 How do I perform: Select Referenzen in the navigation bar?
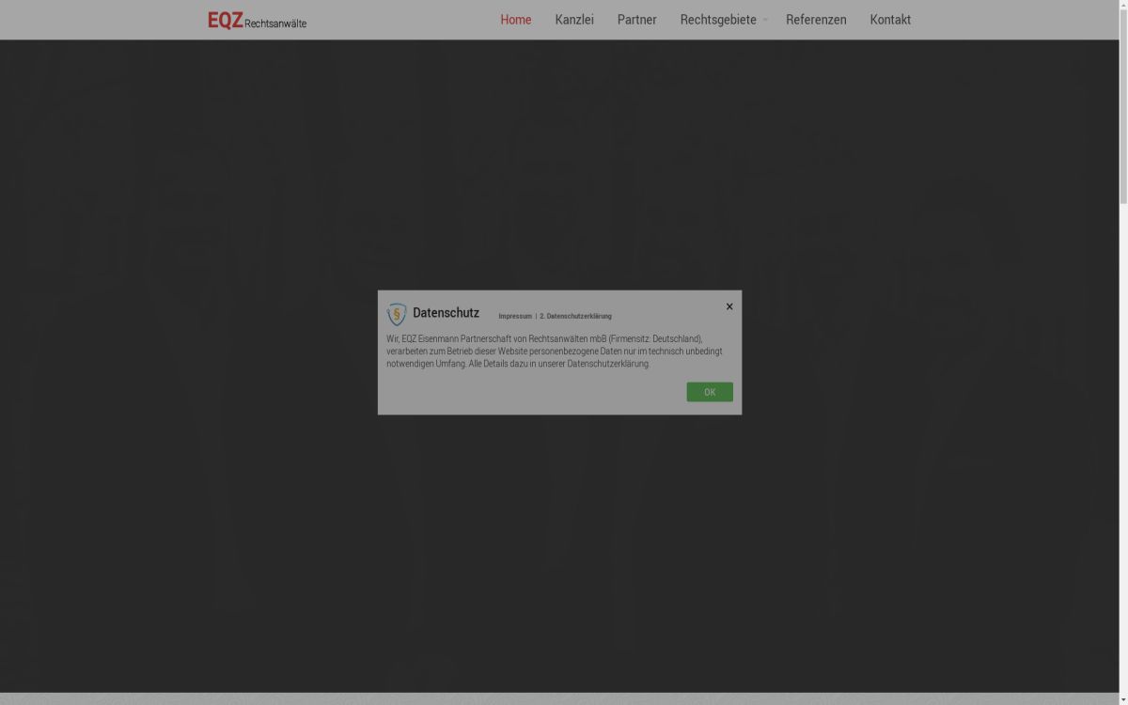click(816, 20)
